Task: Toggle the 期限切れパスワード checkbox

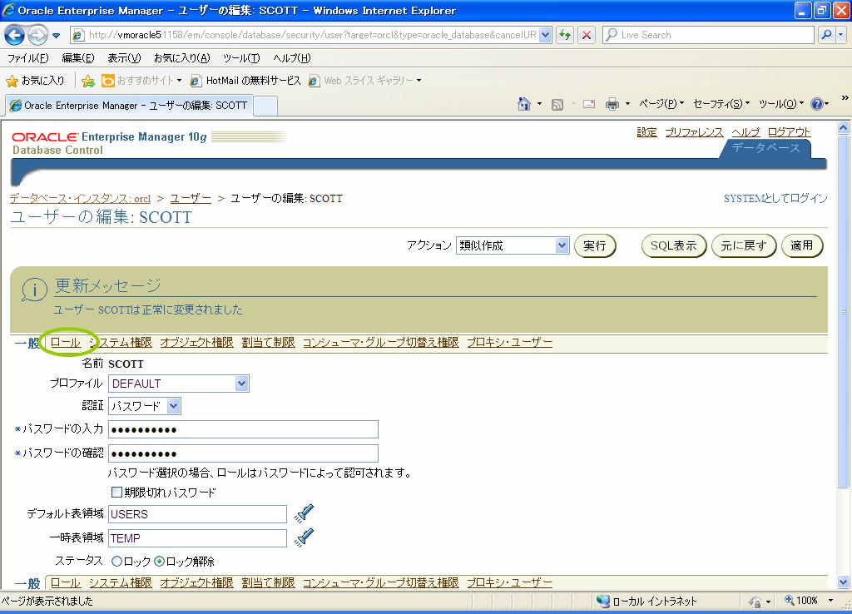Action: [116, 493]
